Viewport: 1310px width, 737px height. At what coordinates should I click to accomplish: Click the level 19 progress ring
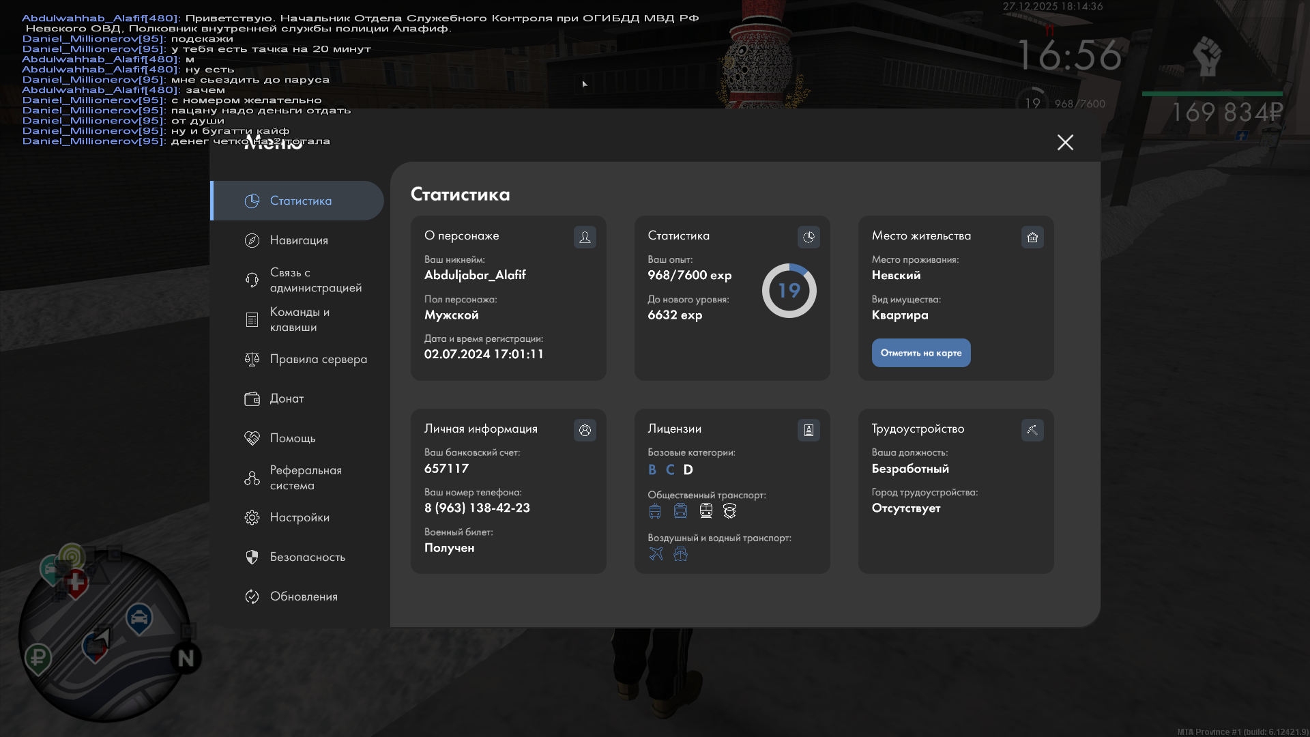click(789, 291)
